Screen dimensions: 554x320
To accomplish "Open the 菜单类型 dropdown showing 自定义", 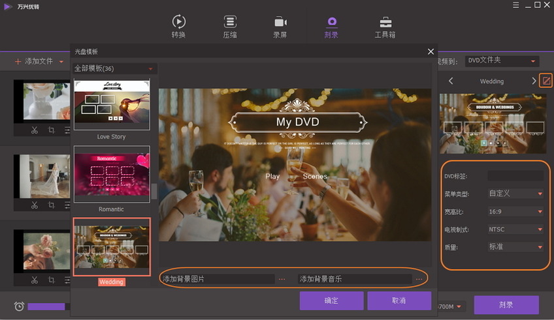I will click(x=515, y=194).
